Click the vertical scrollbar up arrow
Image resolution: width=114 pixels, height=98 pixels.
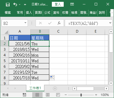point(111,32)
